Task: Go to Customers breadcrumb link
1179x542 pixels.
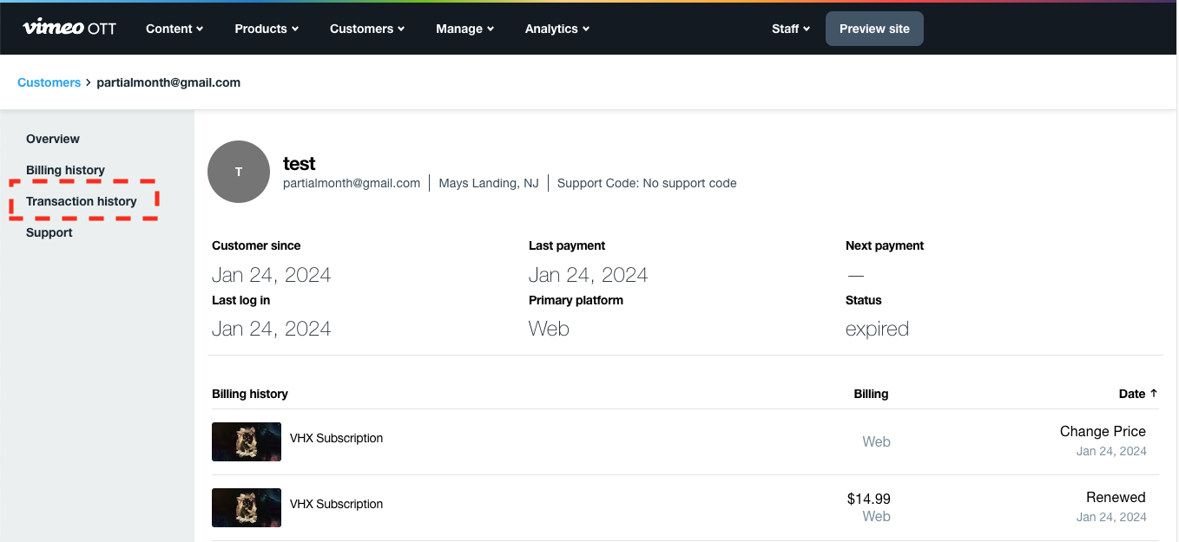Action: (49, 82)
